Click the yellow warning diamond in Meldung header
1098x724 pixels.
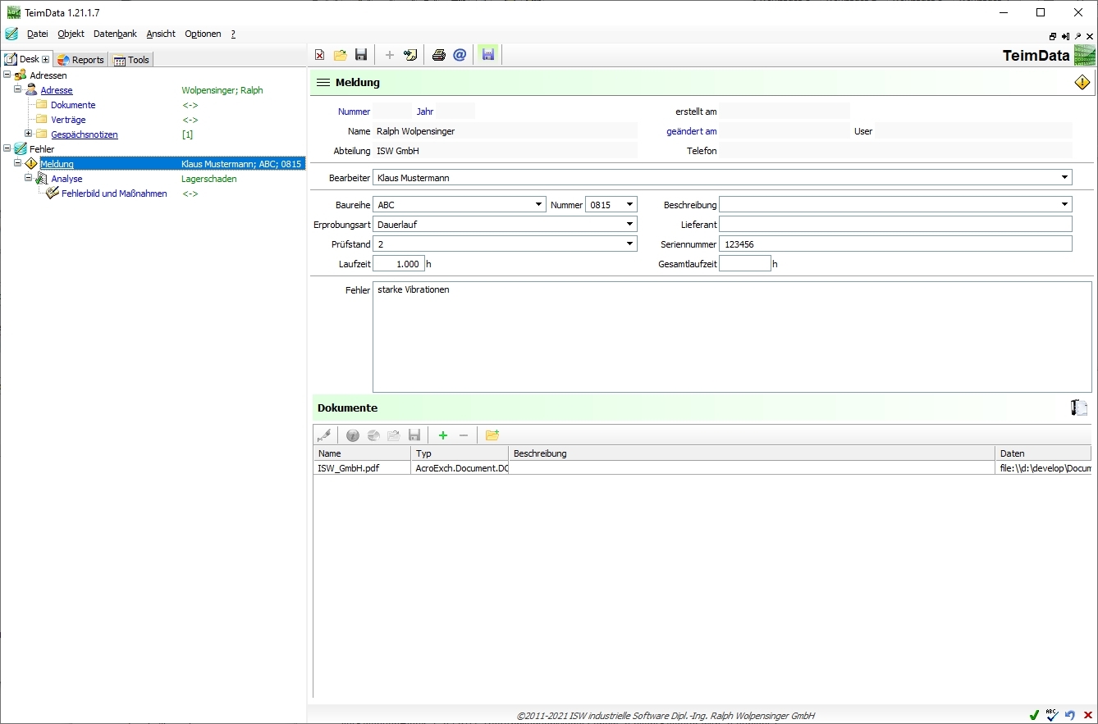(x=1082, y=83)
